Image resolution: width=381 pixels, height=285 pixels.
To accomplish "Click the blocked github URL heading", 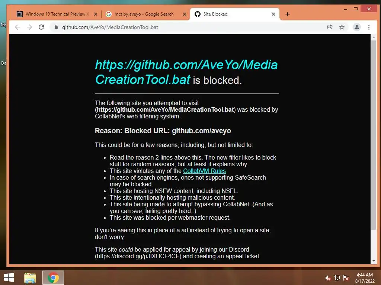I will (186, 72).
